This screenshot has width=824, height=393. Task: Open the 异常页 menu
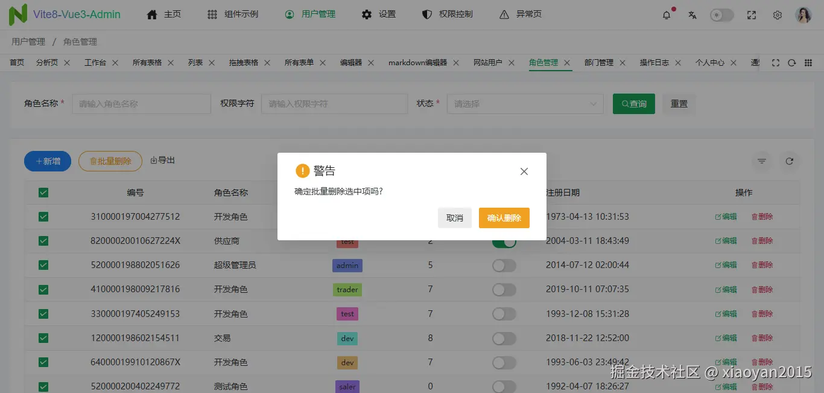pos(521,14)
